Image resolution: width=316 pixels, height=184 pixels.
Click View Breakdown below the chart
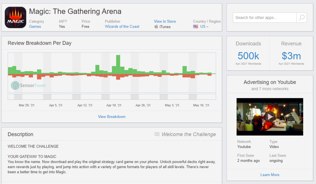click(x=112, y=117)
